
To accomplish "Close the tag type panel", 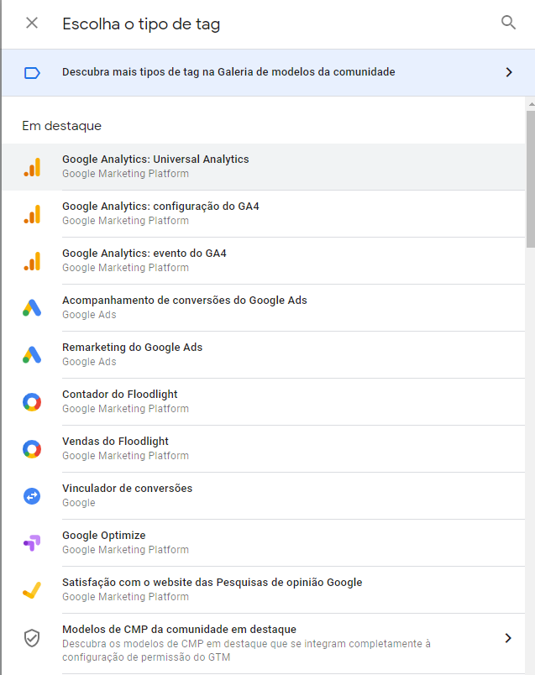I will [32, 23].
